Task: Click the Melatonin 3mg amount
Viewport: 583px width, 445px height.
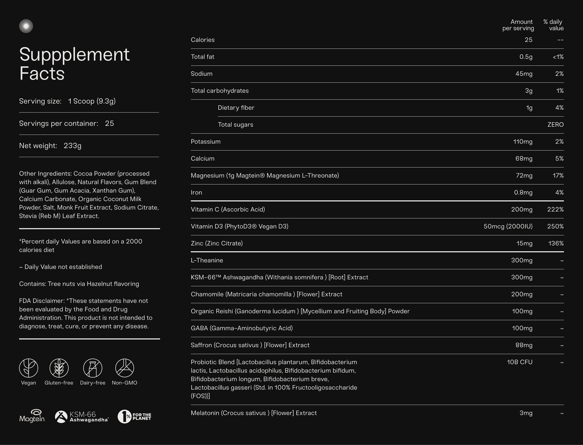Action: 526,413
